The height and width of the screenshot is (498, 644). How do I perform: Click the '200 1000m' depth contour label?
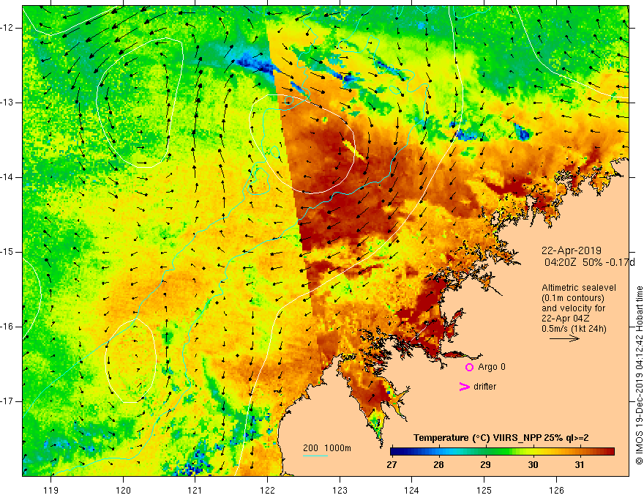pos(327,448)
